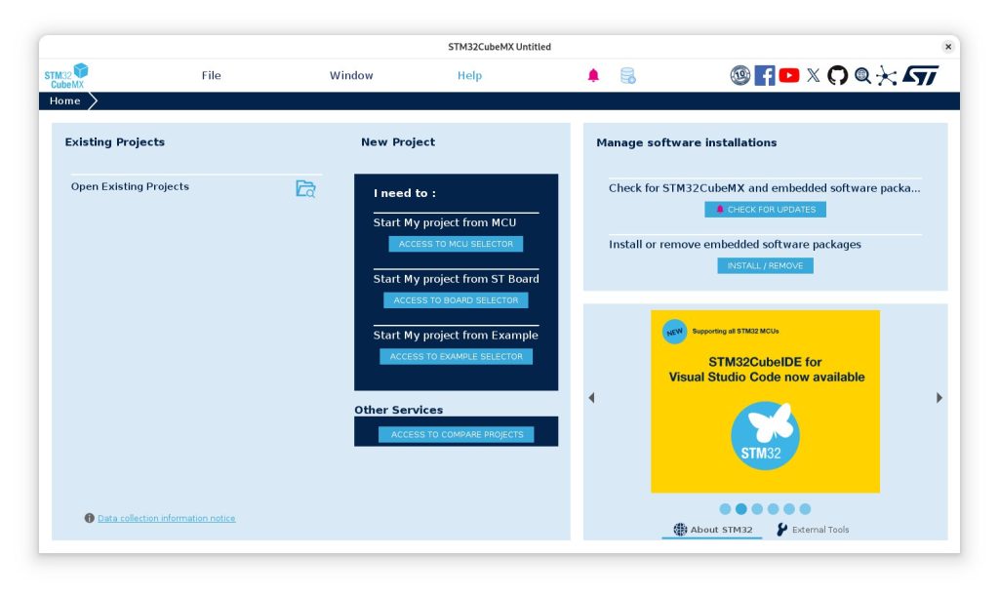
Task: Open the Data collection information notice link
Action: pos(166,519)
